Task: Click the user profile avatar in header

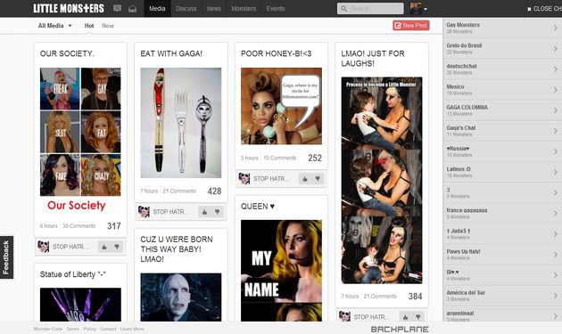Action: pos(416,8)
